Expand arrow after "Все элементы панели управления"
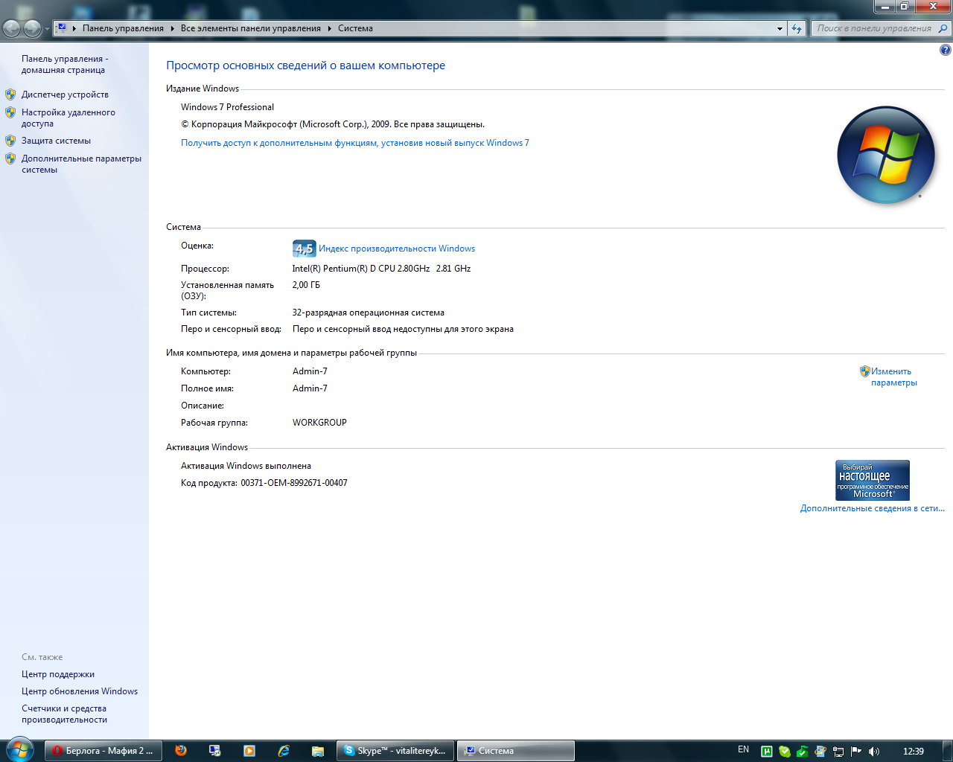 coord(329,28)
